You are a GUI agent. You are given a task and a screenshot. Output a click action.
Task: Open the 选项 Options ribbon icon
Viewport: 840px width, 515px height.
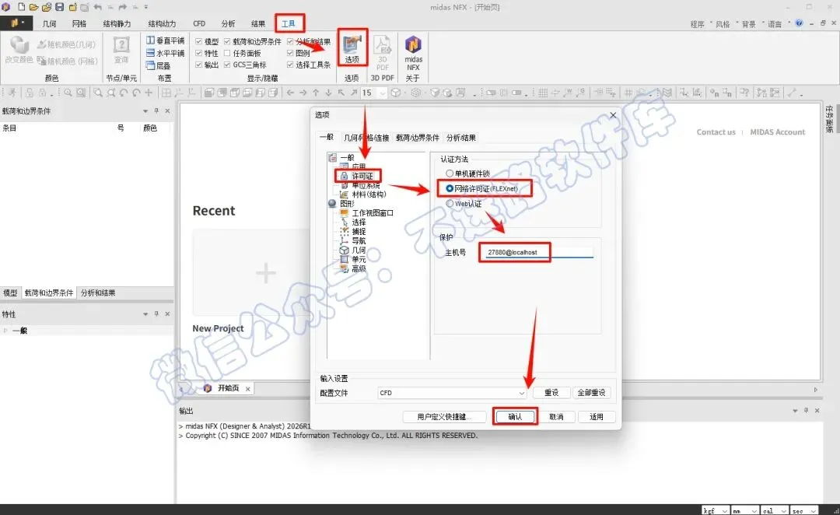[x=352, y=49]
